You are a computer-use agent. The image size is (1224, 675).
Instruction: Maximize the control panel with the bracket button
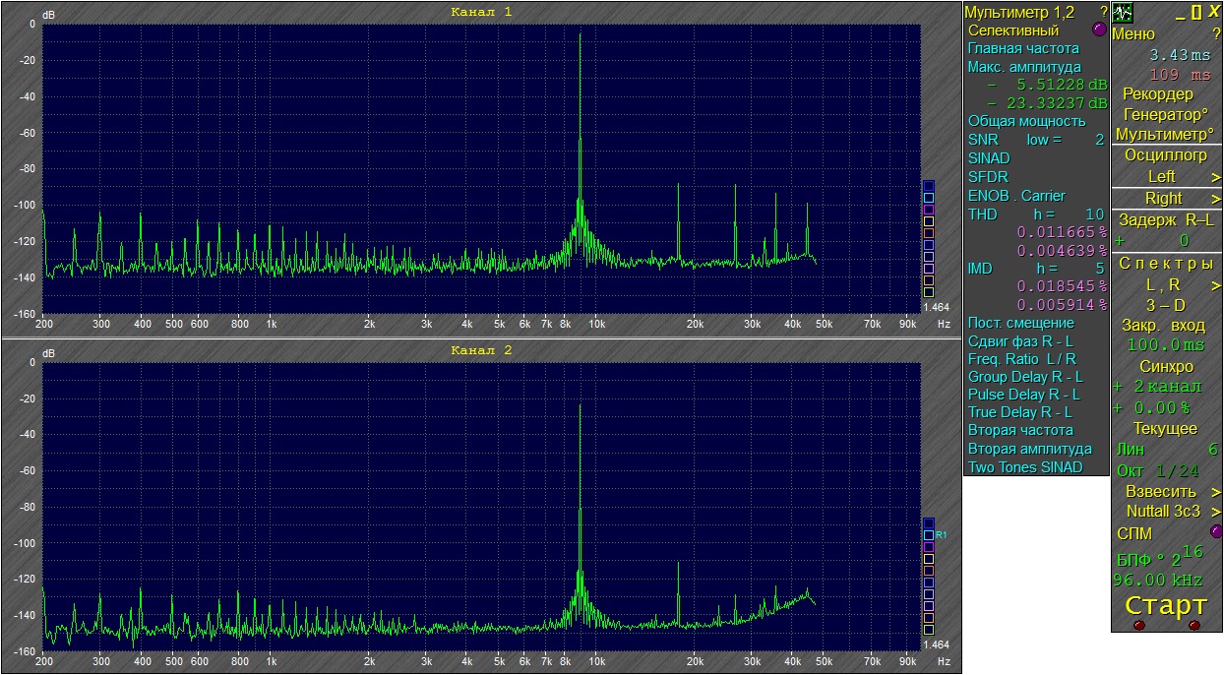pos(1196,13)
